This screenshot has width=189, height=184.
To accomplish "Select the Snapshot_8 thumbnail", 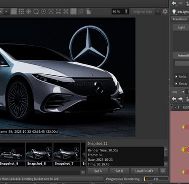I will tap(39, 154).
